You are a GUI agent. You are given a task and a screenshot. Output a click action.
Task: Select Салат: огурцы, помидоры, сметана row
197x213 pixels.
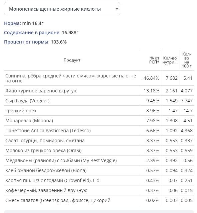(99, 141)
